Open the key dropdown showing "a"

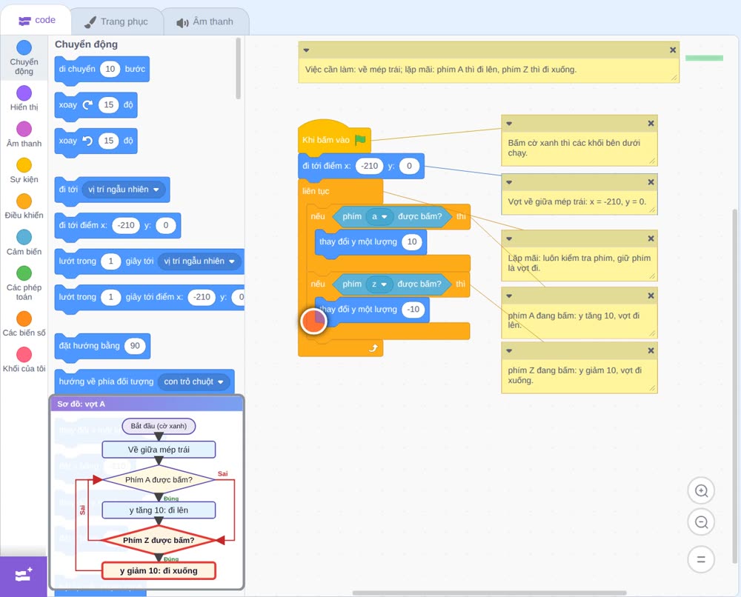pyautogui.click(x=379, y=216)
